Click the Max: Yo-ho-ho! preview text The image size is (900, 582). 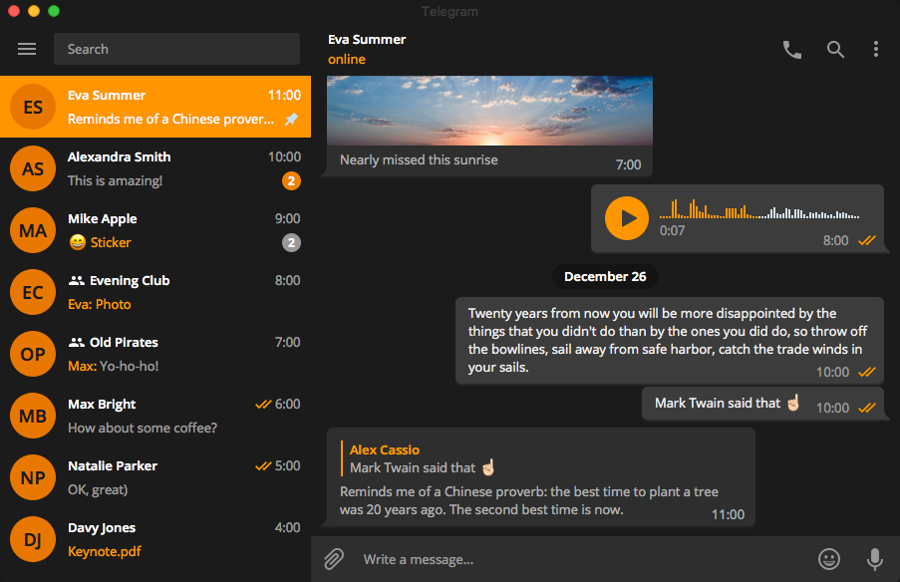(x=113, y=366)
